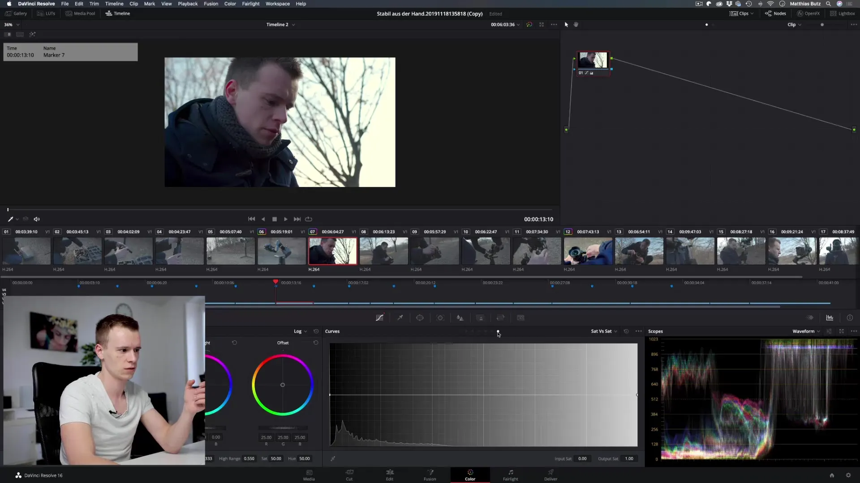Open viewer options three-dot menu
The width and height of the screenshot is (860, 483).
[x=554, y=25]
